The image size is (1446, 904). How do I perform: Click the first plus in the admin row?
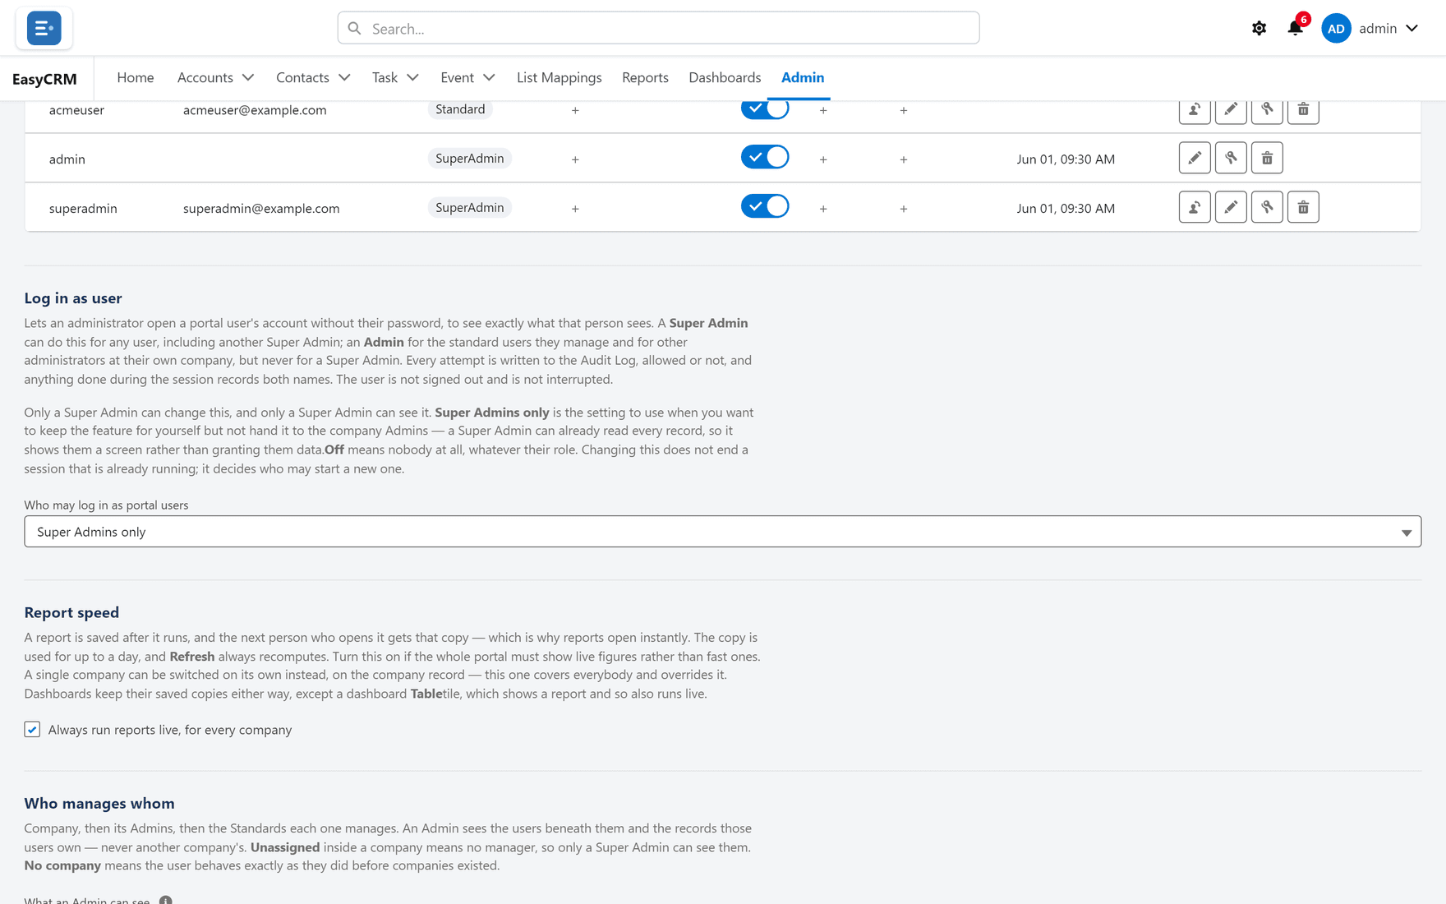(575, 159)
